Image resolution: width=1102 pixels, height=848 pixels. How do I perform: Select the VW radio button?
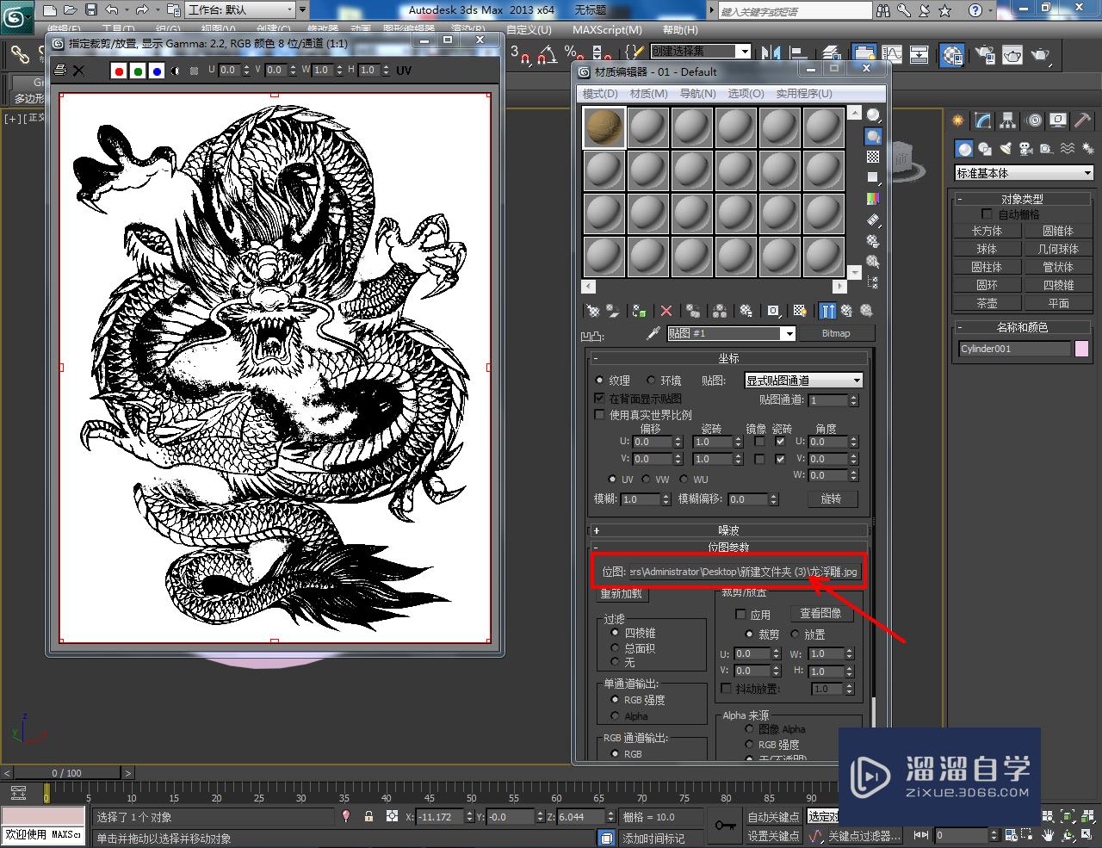pos(646,479)
